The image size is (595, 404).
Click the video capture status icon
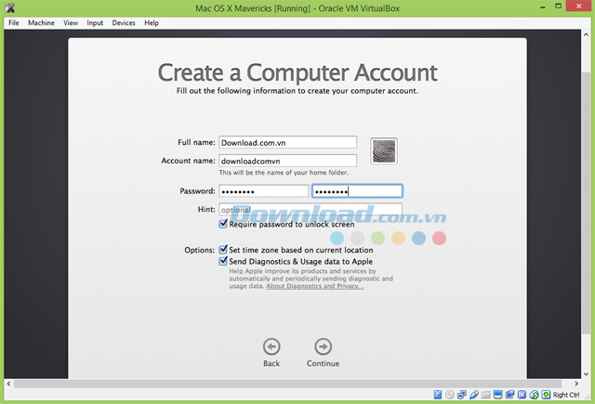509,395
